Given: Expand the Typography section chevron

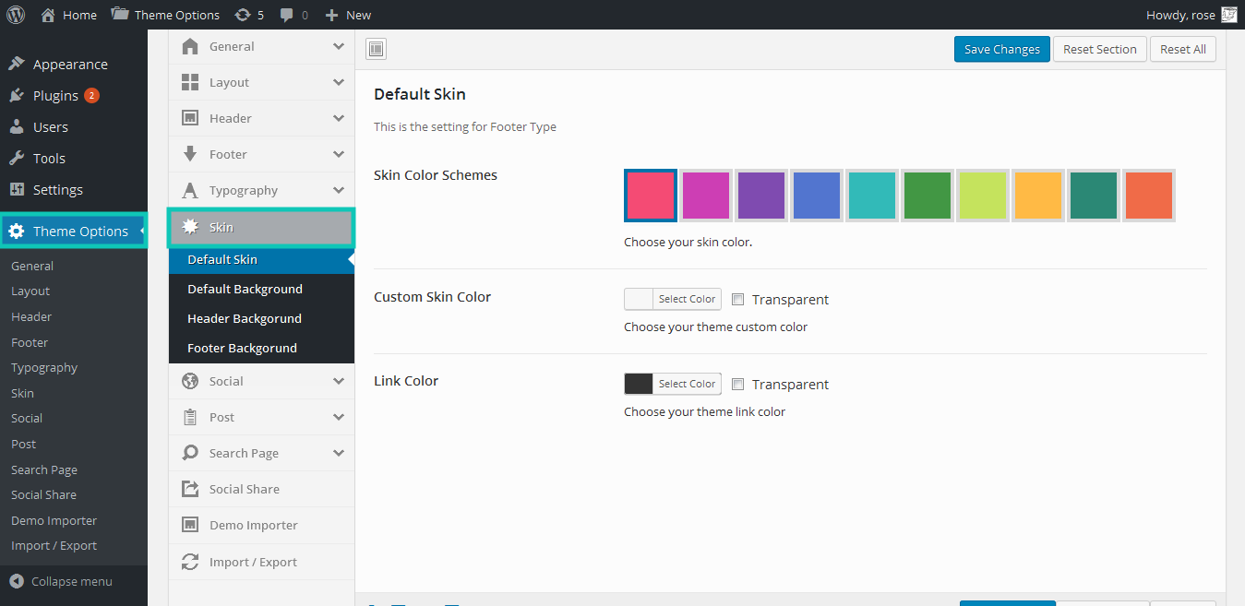Looking at the screenshot, I should coord(339,190).
